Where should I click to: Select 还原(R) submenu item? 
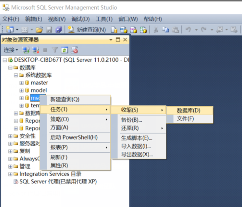pos(139,128)
